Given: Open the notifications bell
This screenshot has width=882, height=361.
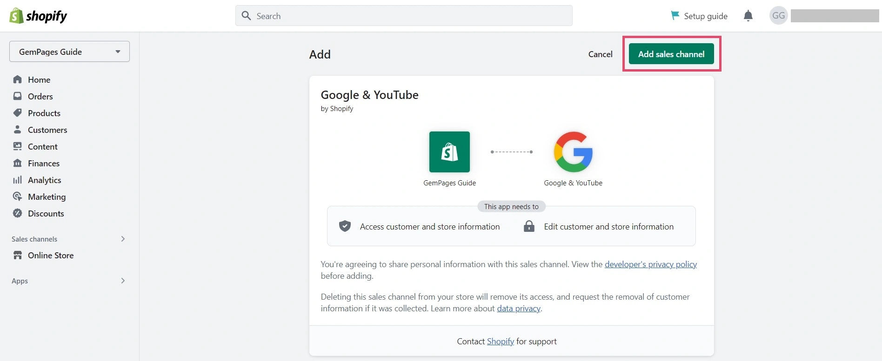Looking at the screenshot, I should tap(748, 16).
